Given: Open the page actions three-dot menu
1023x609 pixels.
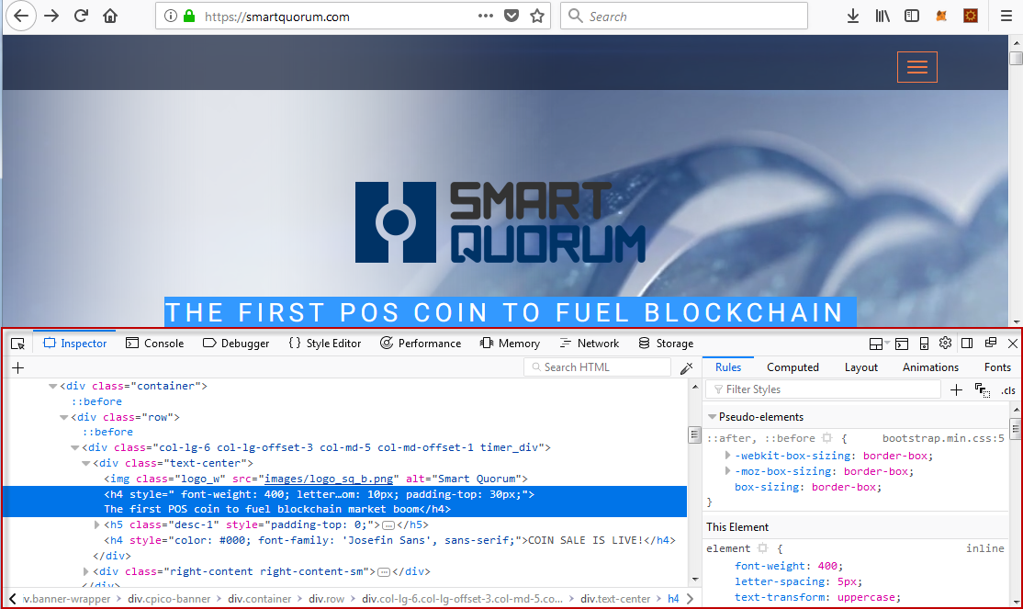Looking at the screenshot, I should [x=486, y=16].
